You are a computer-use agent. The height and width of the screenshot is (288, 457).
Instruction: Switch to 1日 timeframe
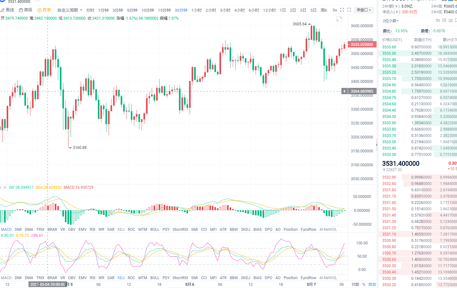click(283, 10)
